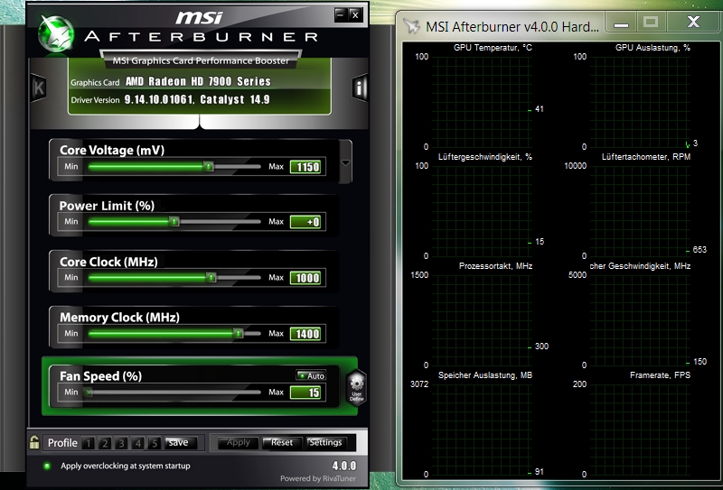
Task: Click the User Define fan gear icon
Action: tap(356, 388)
